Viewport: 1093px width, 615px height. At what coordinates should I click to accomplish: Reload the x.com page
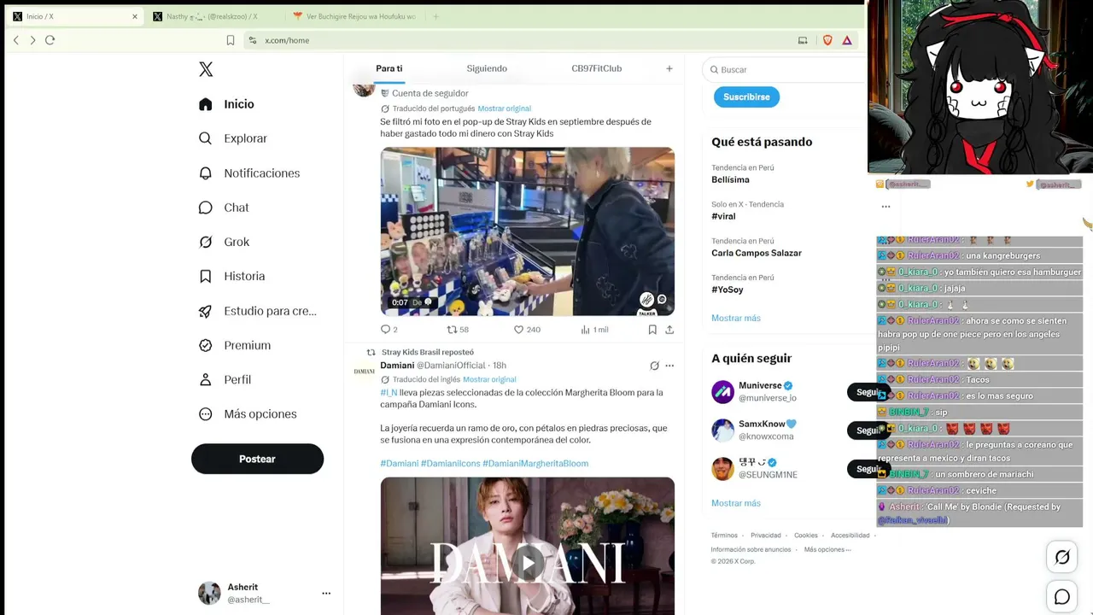point(50,40)
